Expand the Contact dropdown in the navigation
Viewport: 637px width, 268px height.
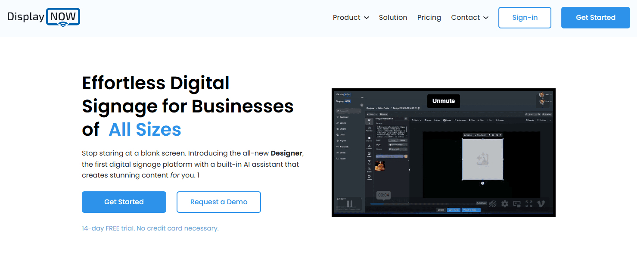[x=470, y=18]
